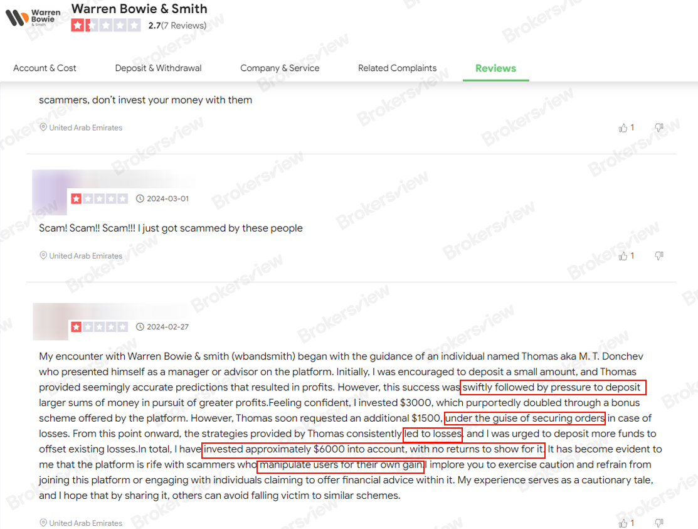Dislike the 'scammers, don't invest' review
The height and width of the screenshot is (529, 698).
click(659, 128)
